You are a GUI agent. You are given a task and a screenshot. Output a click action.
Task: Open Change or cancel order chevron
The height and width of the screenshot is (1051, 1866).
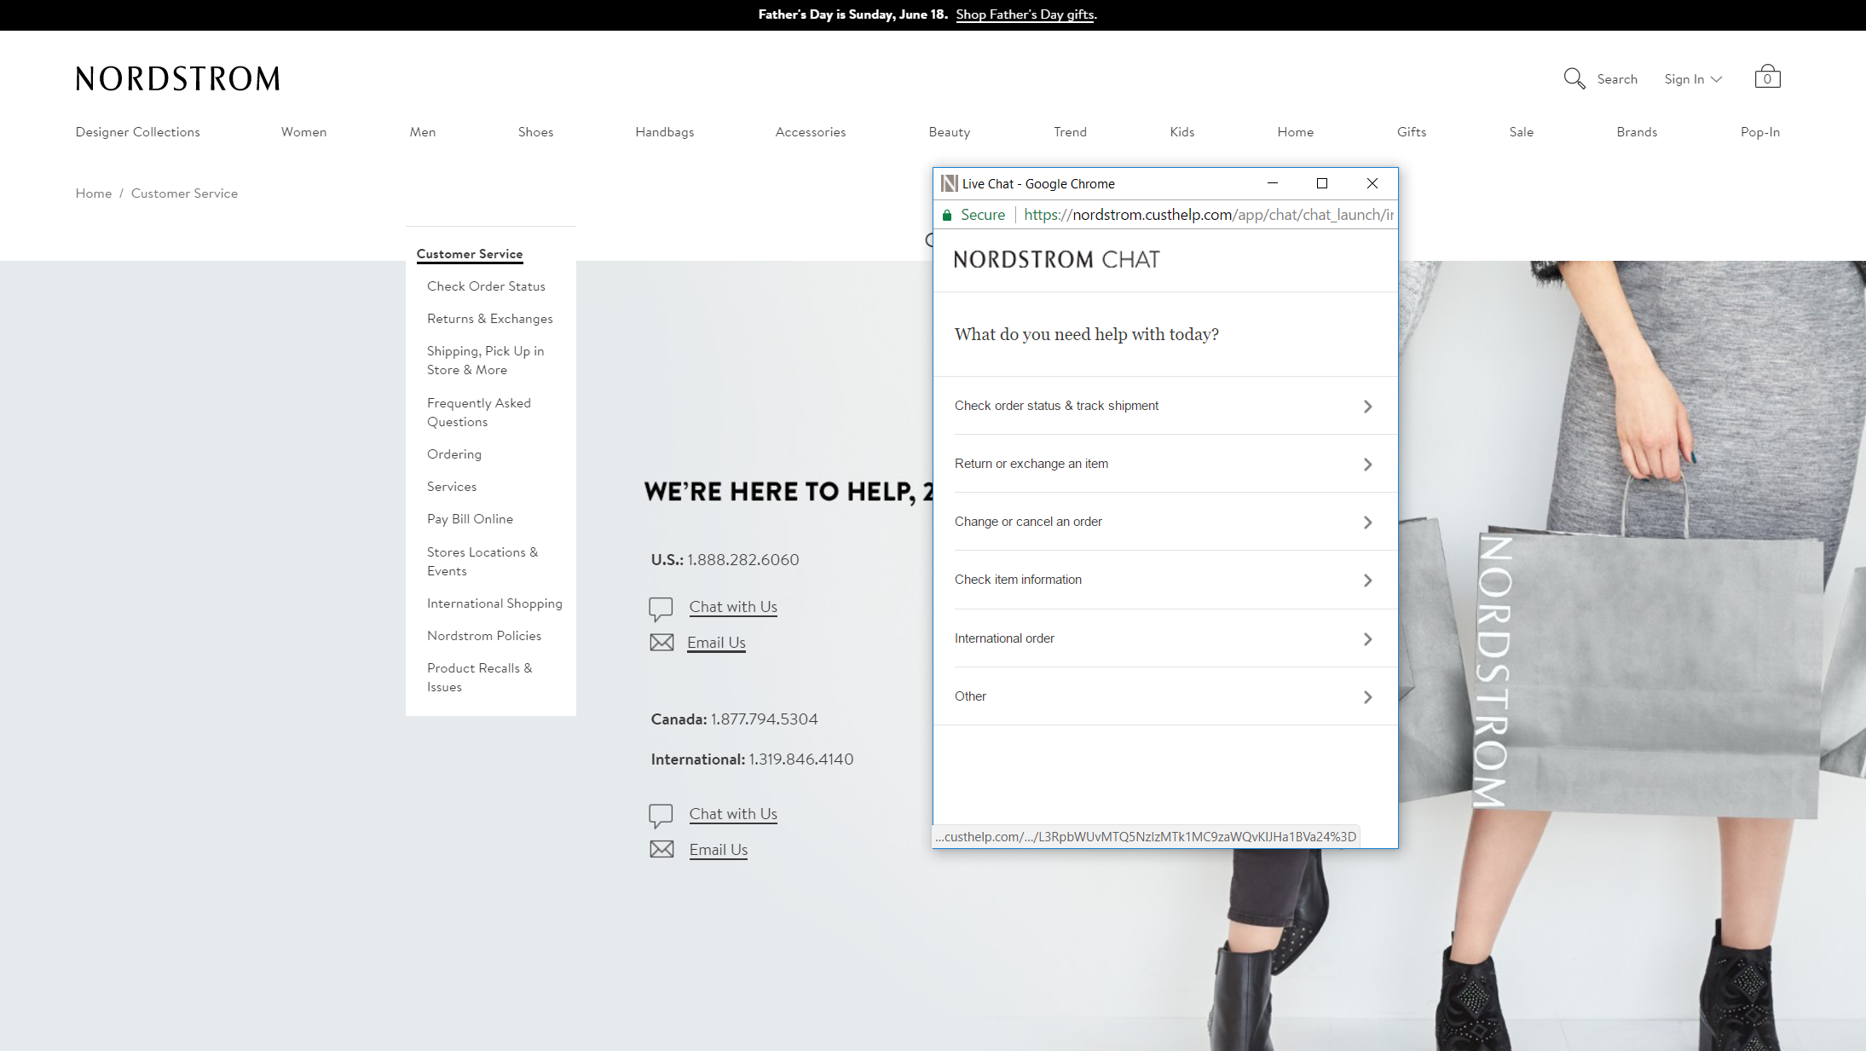click(1367, 523)
